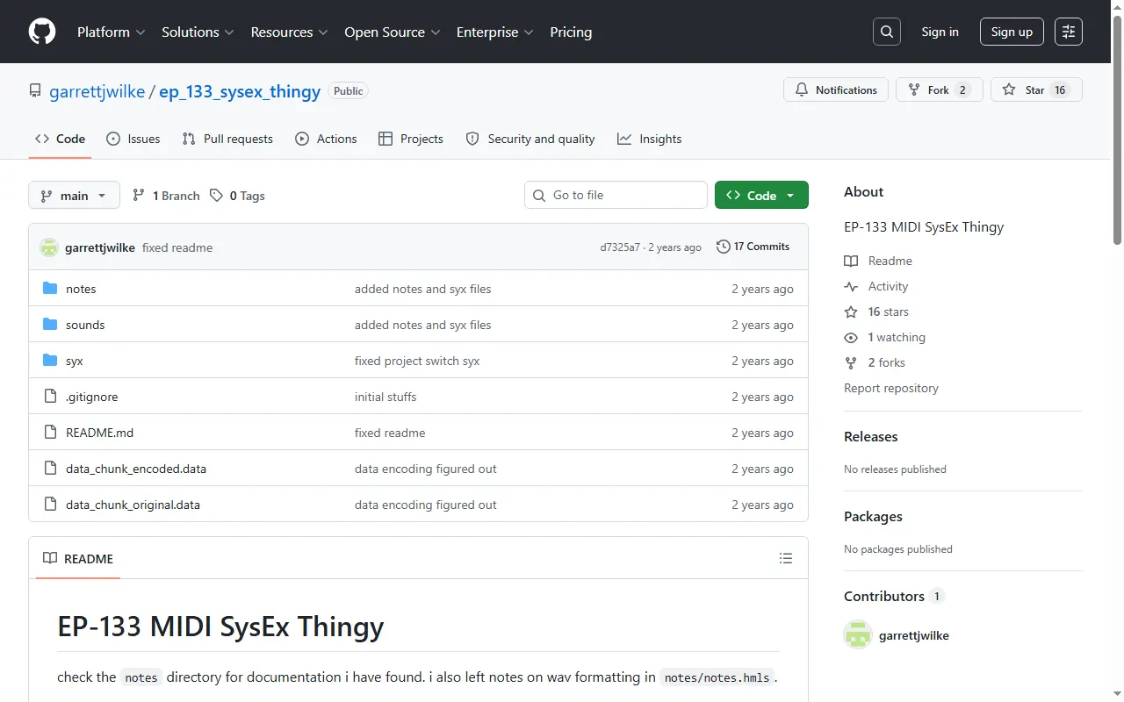
Task: Open the Contributors heading link
Action: pos(894,596)
